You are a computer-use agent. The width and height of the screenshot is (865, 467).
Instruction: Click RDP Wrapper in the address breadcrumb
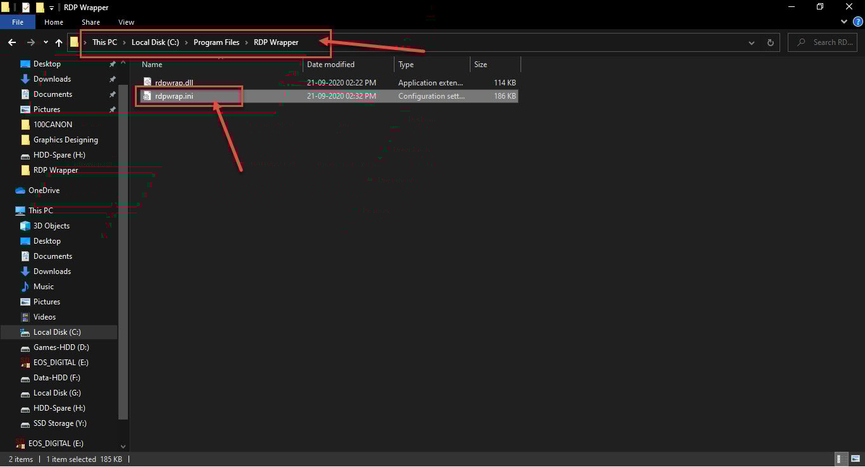point(276,42)
